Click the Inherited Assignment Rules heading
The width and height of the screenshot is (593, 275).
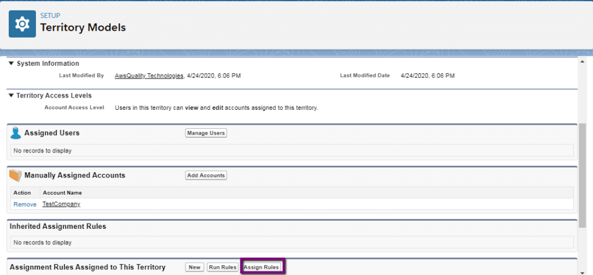(x=58, y=226)
